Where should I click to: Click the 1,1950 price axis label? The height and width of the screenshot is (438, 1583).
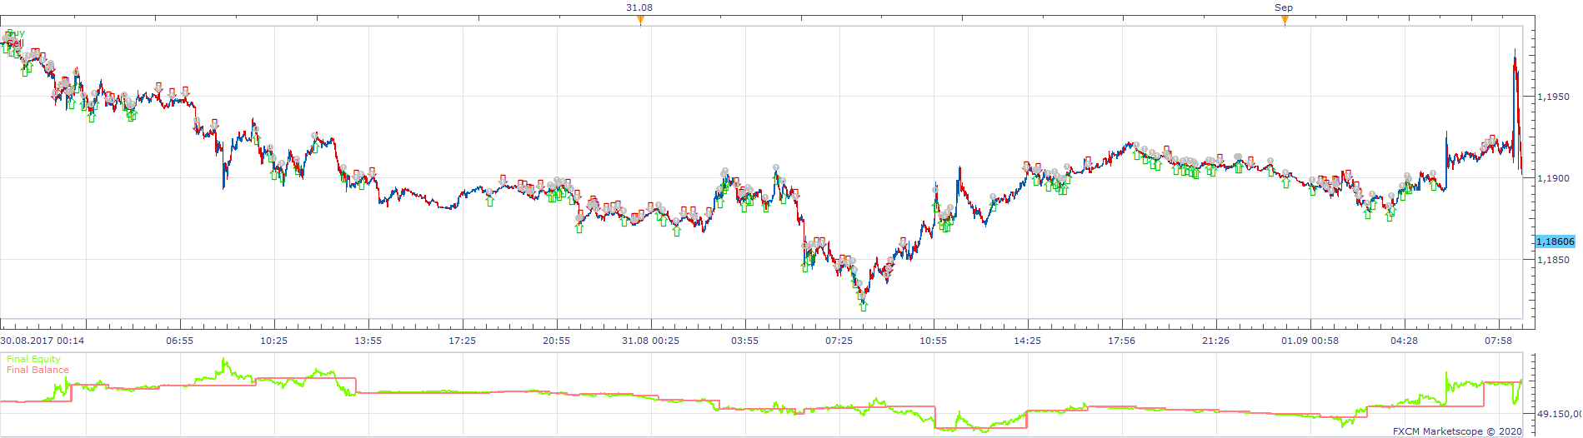click(1553, 97)
